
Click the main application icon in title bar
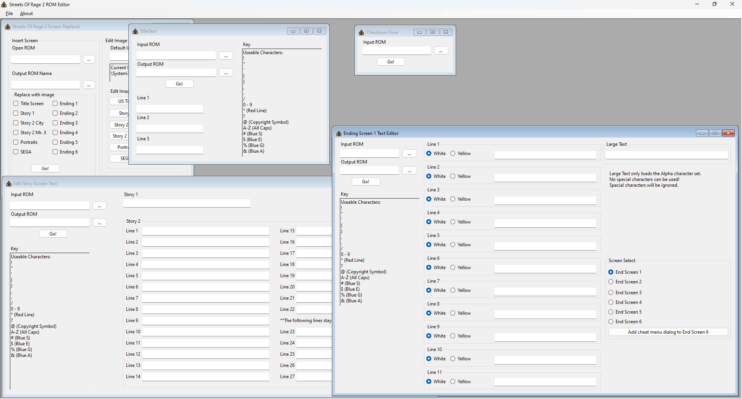[4, 5]
